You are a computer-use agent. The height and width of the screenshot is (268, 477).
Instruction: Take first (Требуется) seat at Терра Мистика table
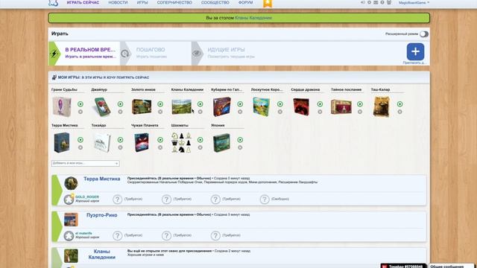click(127, 199)
